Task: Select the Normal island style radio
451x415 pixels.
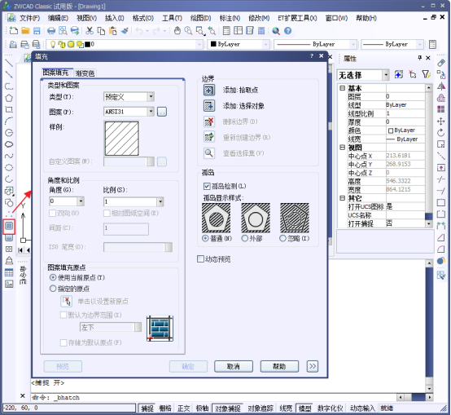Action: (x=205, y=238)
